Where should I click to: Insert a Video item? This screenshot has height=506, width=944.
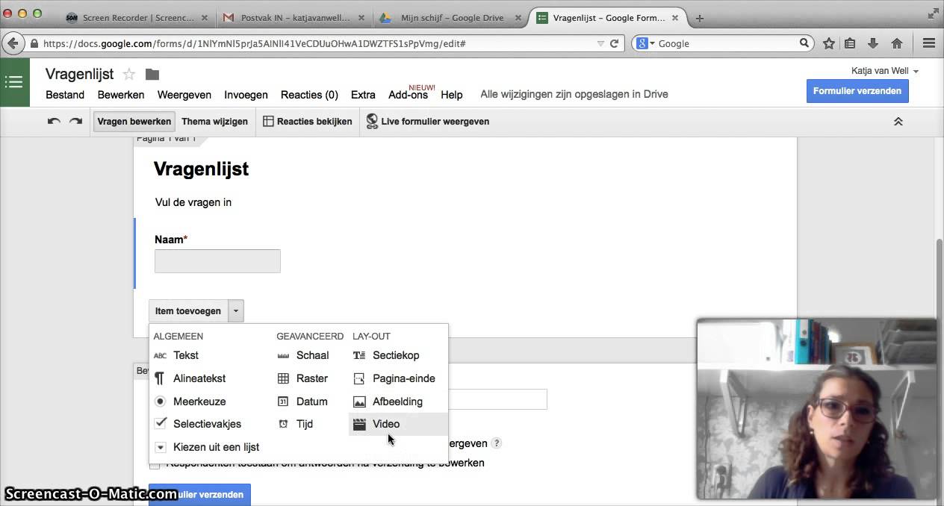tap(398, 424)
